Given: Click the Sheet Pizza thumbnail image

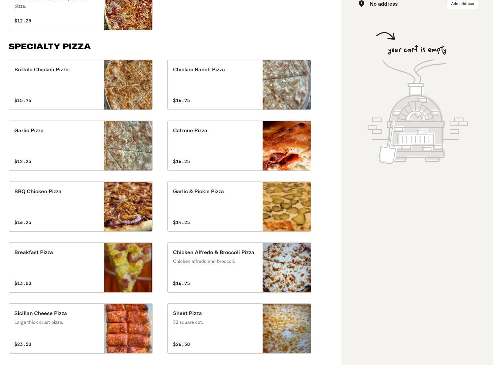Looking at the screenshot, I should pos(287,328).
